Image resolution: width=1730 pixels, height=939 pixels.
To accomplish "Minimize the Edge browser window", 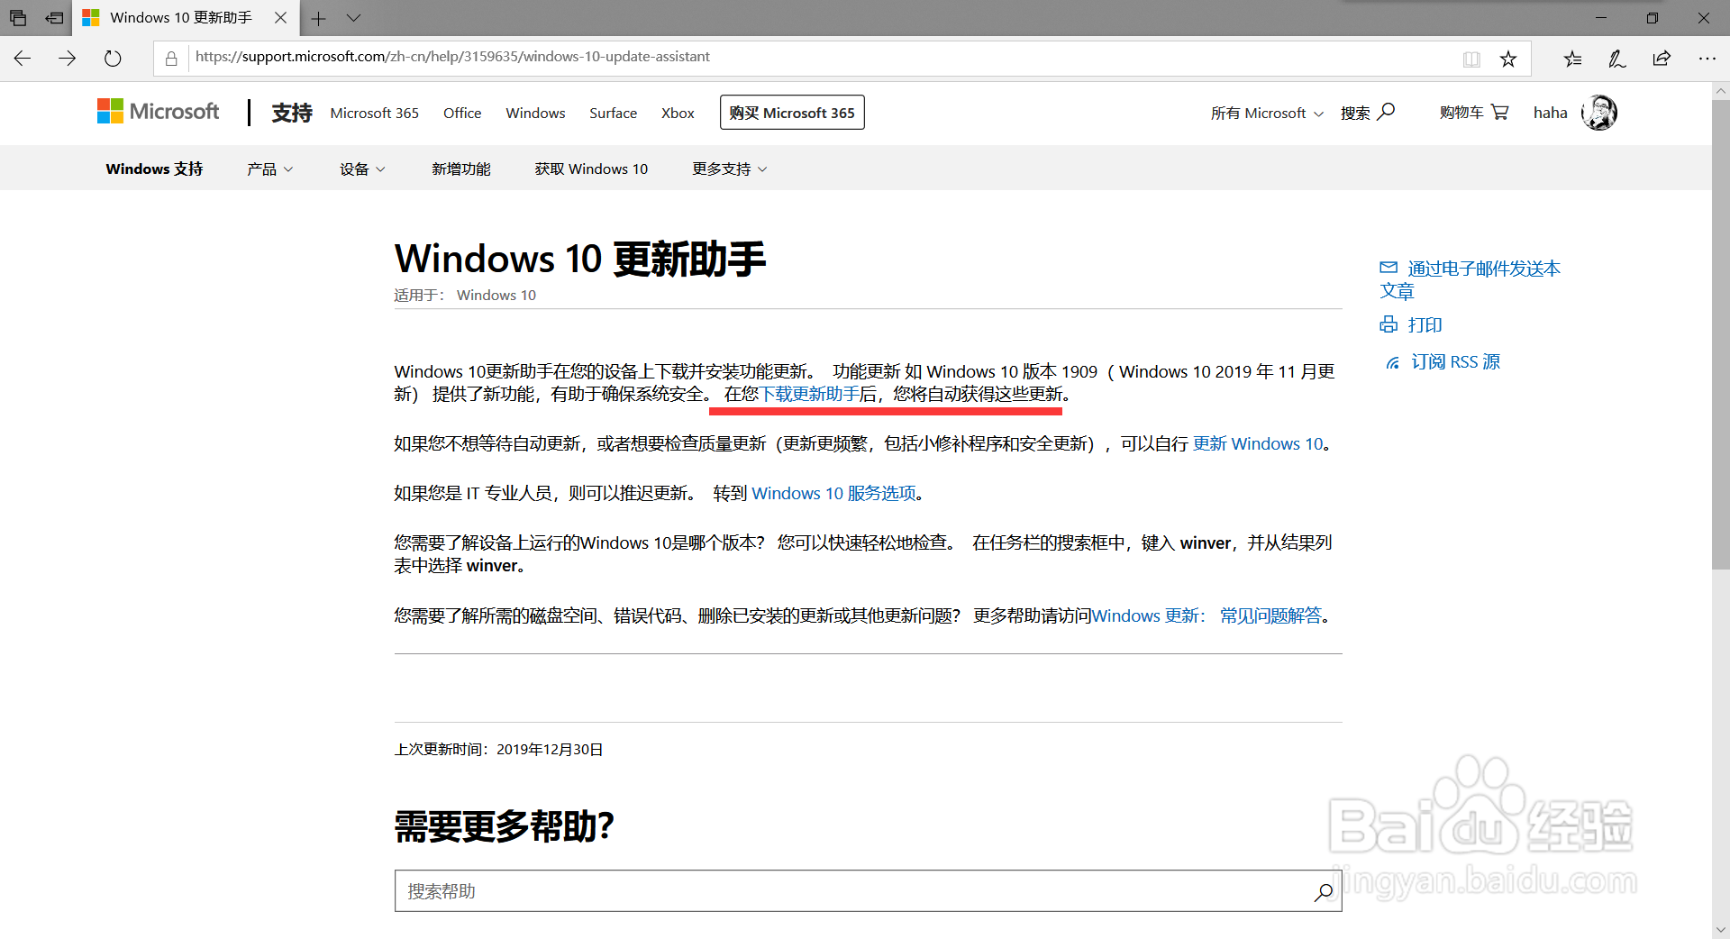I will click(x=1601, y=18).
